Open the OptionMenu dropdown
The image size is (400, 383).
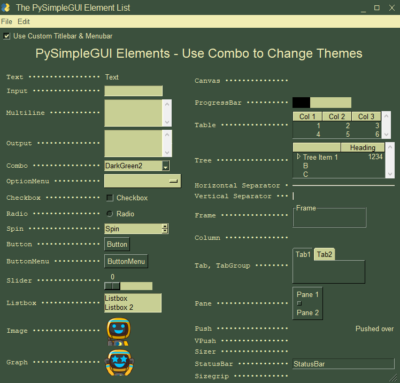pyautogui.click(x=143, y=181)
